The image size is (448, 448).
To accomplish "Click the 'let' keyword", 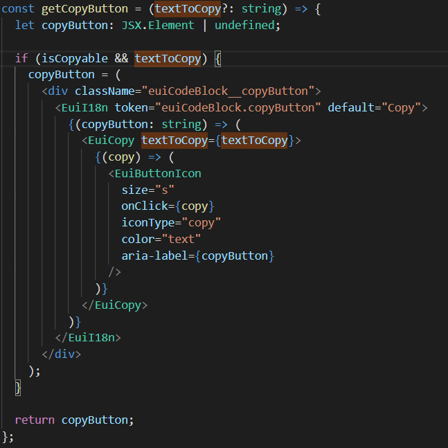I will (x=24, y=25).
